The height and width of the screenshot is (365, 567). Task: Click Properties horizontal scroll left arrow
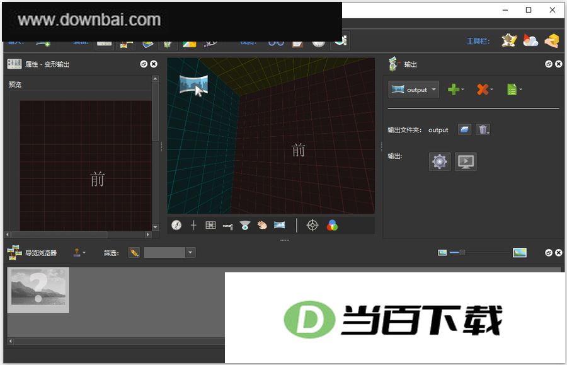(x=7, y=235)
